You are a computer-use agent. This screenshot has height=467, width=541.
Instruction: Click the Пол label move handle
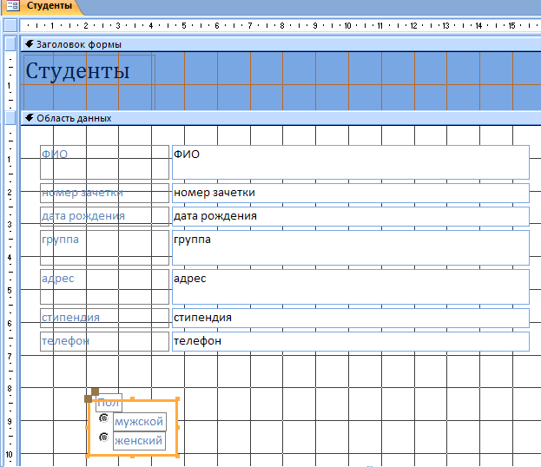pos(96,391)
